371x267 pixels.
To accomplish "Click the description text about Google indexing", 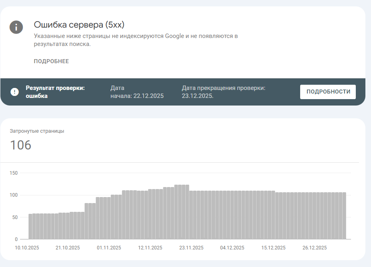I will click(136, 40).
